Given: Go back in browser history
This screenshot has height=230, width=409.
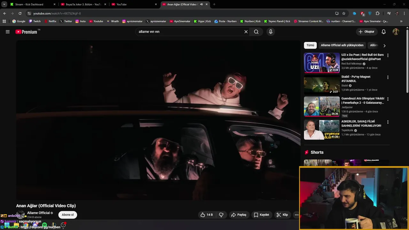Looking at the screenshot, I should 4,13.
